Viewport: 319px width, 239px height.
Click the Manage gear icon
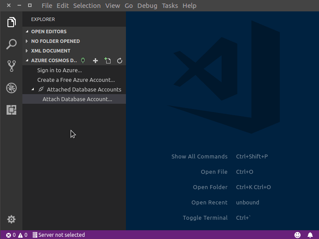(11, 219)
